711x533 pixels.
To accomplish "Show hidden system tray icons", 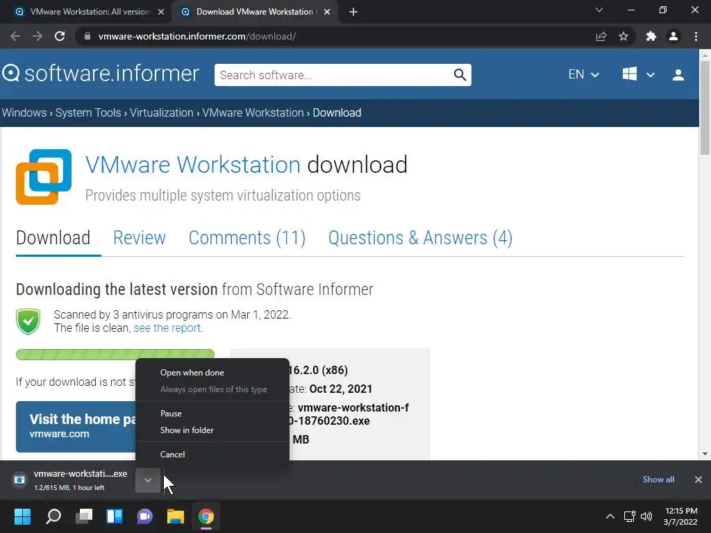I will pyautogui.click(x=610, y=516).
